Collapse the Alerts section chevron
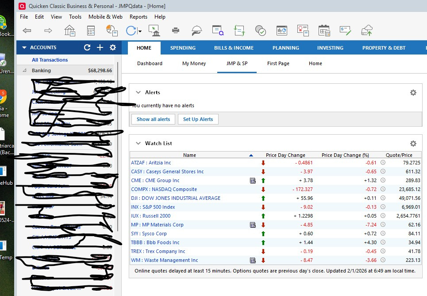 pyautogui.click(x=138, y=93)
